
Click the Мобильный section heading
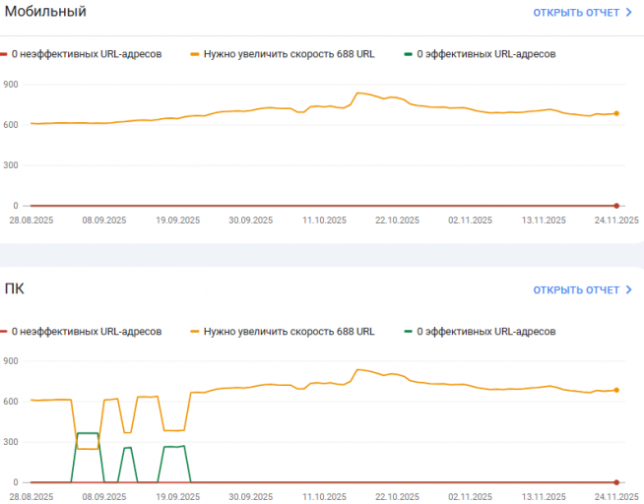(45, 12)
